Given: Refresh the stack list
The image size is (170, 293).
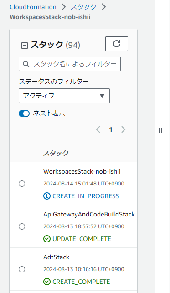Looking at the screenshot, I should click(x=117, y=44).
